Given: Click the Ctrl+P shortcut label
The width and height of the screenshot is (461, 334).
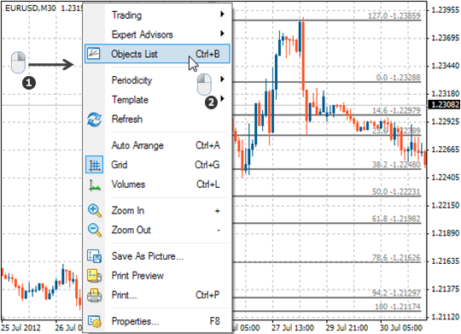Looking at the screenshot, I should point(207,295).
